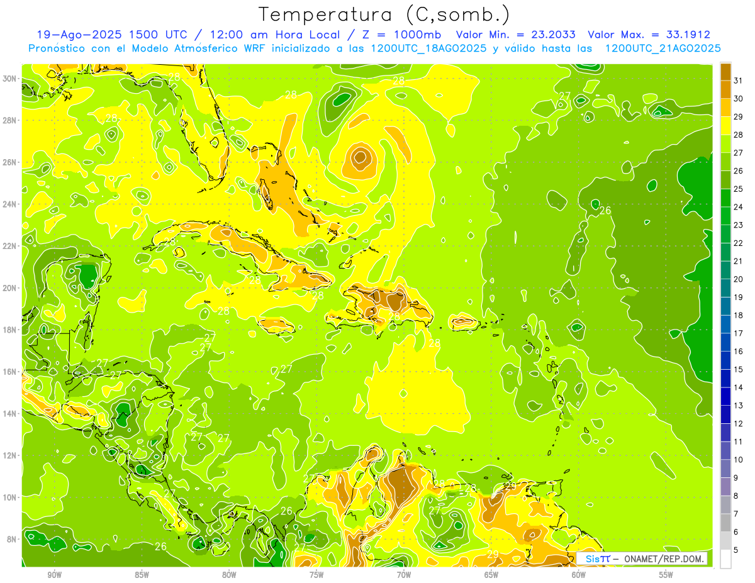Click the colorbar segment between 29 and 30
The width and height of the screenshot is (755, 583).
(725, 108)
